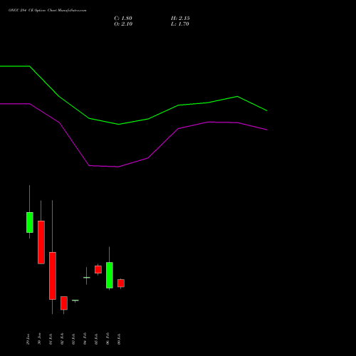Viewport: 356px width, 356px height.
Task: Click the ONGC CE Options Chart title
Action: coord(48,11)
